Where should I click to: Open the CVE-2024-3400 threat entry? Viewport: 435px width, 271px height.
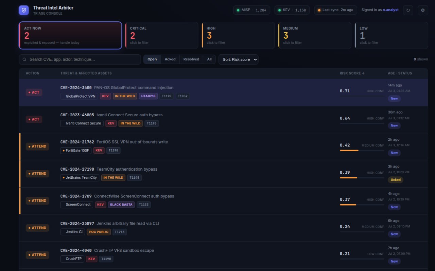tap(224, 92)
